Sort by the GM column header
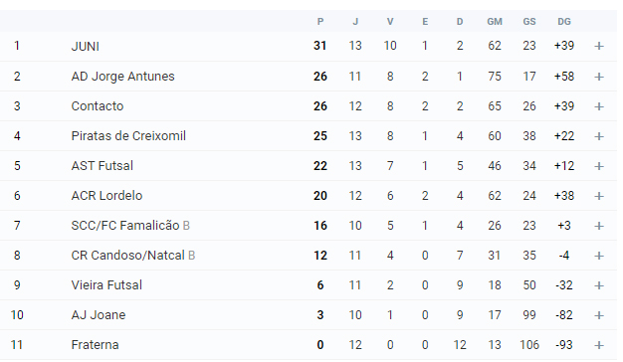The image size is (623, 362). [x=495, y=22]
